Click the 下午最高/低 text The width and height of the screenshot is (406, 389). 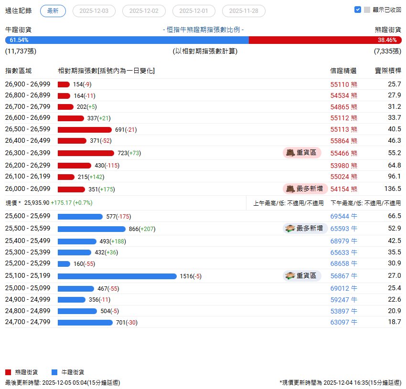click(x=365, y=203)
